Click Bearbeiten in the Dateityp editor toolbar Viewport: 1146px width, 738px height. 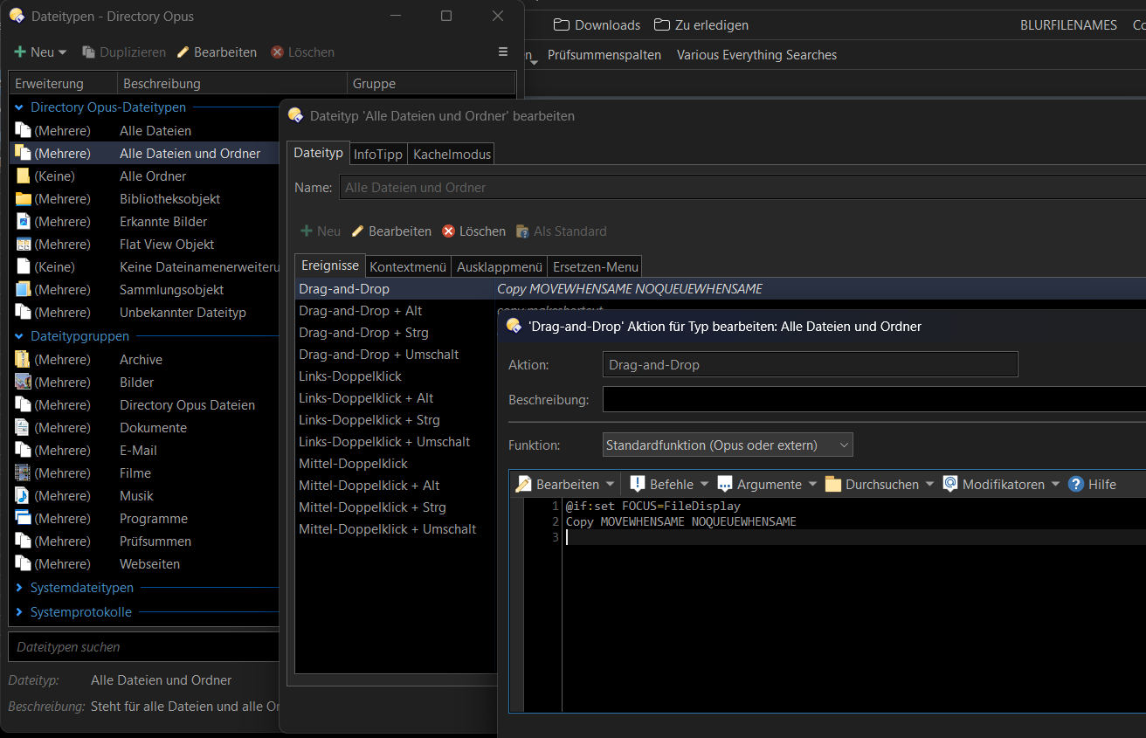pyautogui.click(x=391, y=231)
